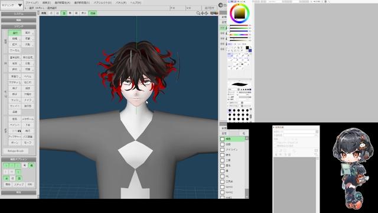378x213 pixels.
Task: Expand the bottom collapsed panel header in left sidebar
Action: 18,192
